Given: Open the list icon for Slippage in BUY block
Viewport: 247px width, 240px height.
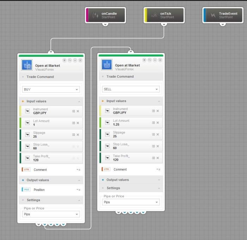Looking at the screenshot, I should click(73, 134).
